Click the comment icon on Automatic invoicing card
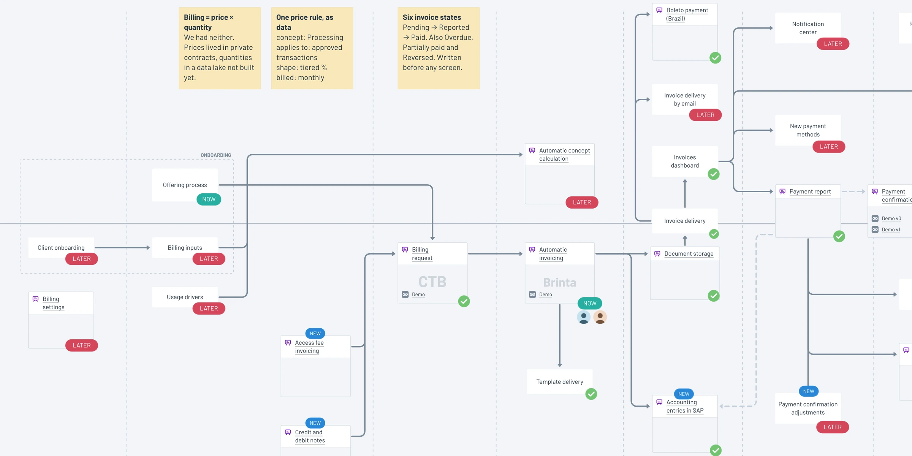The height and width of the screenshot is (456, 912). [532, 250]
